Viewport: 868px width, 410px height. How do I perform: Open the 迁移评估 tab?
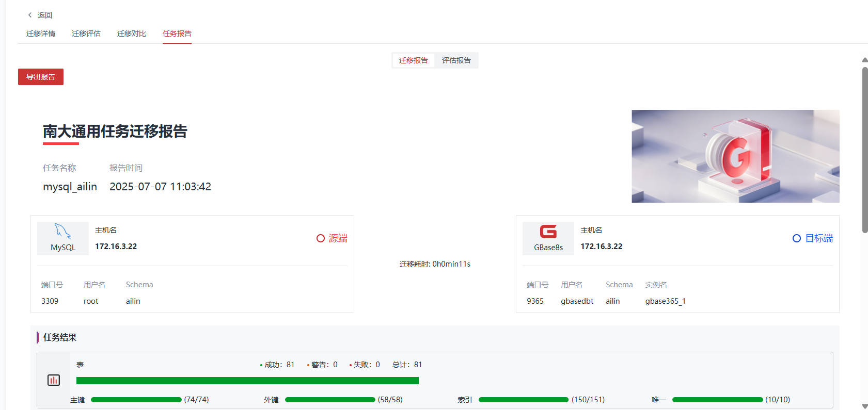pos(86,34)
